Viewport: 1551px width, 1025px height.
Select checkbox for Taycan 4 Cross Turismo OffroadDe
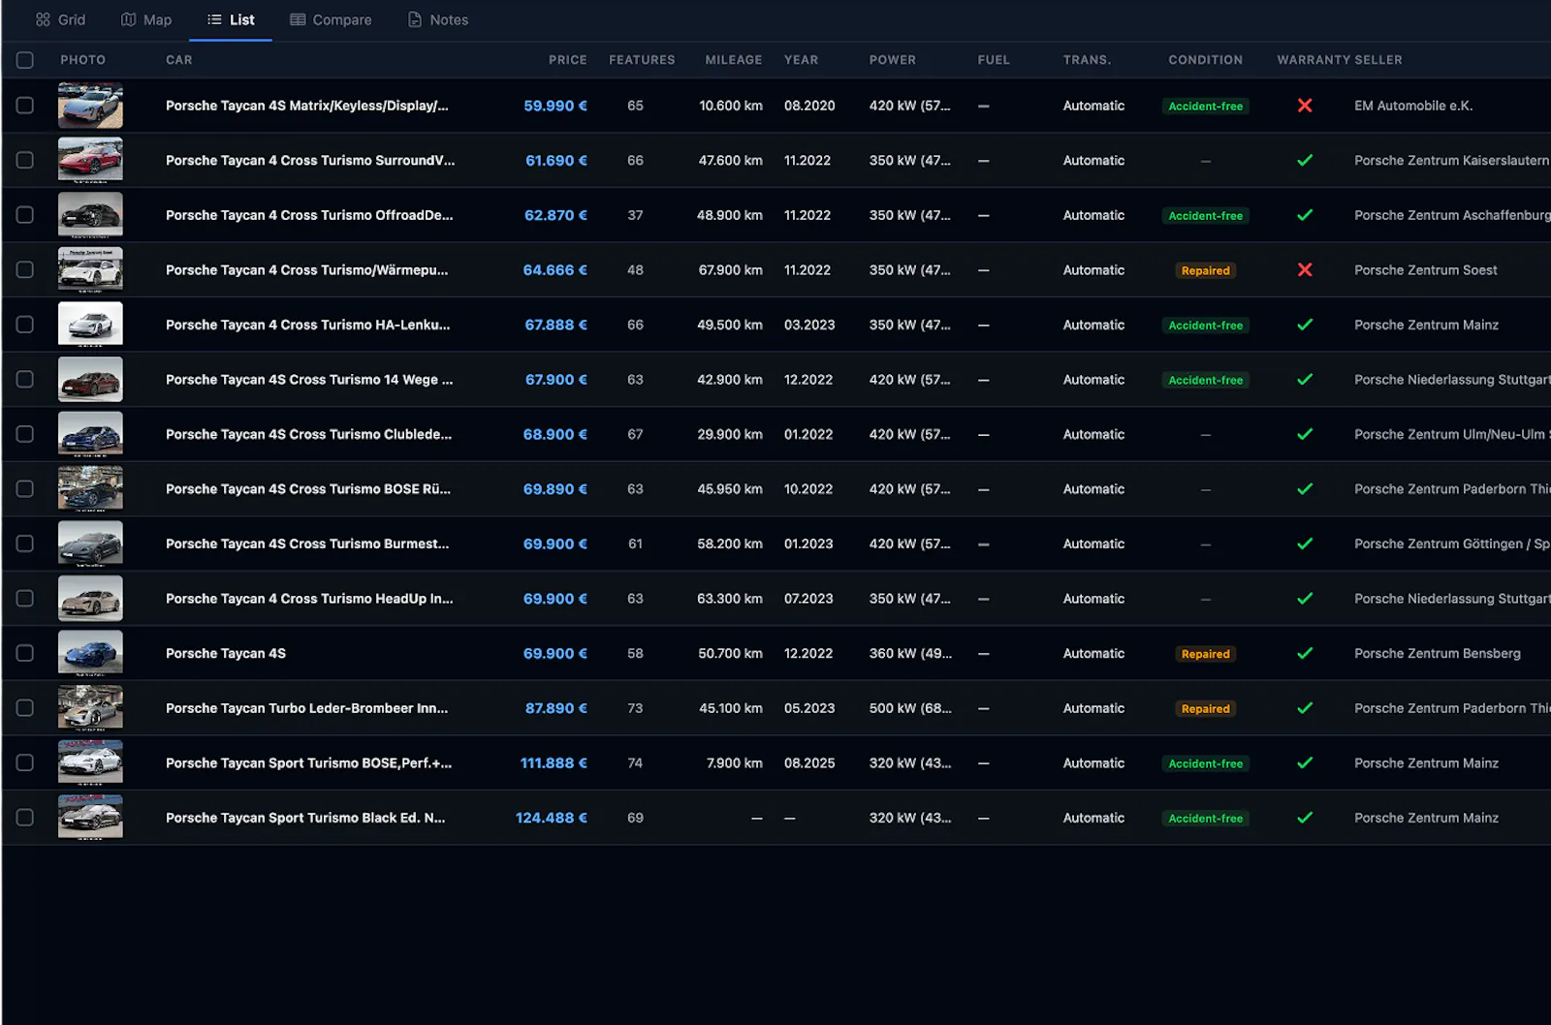click(25, 215)
